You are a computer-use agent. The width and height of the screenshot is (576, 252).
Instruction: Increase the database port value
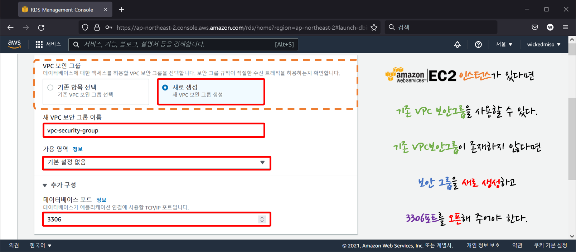pos(262,217)
